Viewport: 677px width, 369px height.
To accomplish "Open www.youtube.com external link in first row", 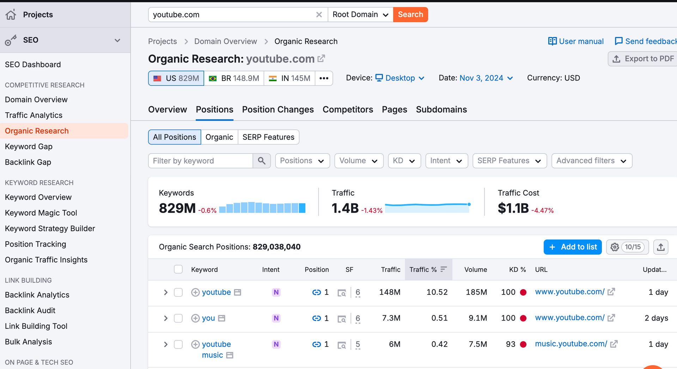I will (611, 292).
